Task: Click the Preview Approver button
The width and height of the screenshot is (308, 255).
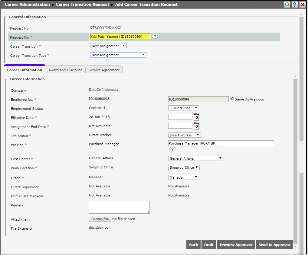Action: 236,245
